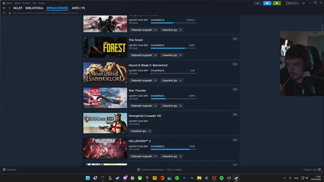Open the friends group icon in title bar
This screenshot has height=182, width=324.
pyautogui.click(x=257, y=3)
